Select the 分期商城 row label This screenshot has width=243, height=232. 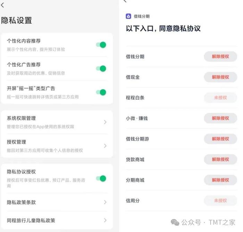(x=135, y=180)
